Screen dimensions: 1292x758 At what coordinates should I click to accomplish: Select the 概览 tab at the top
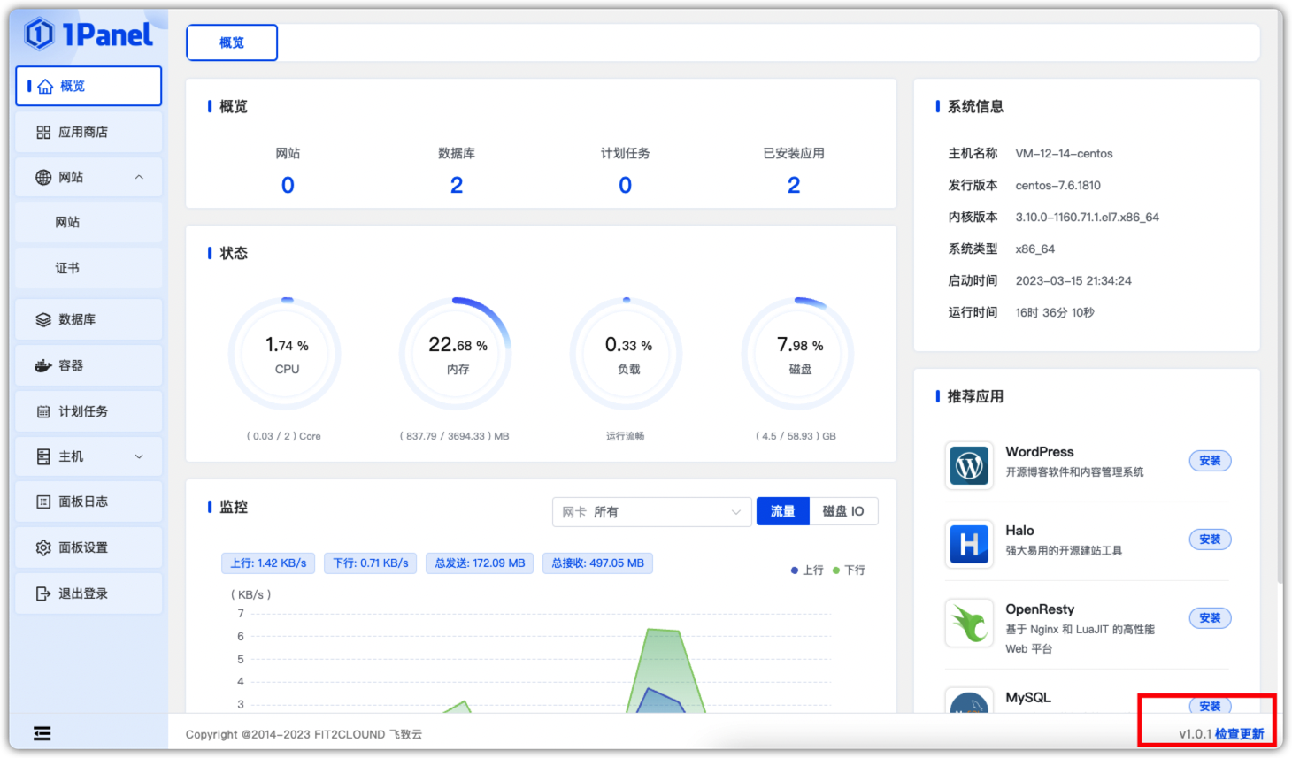[x=231, y=42]
